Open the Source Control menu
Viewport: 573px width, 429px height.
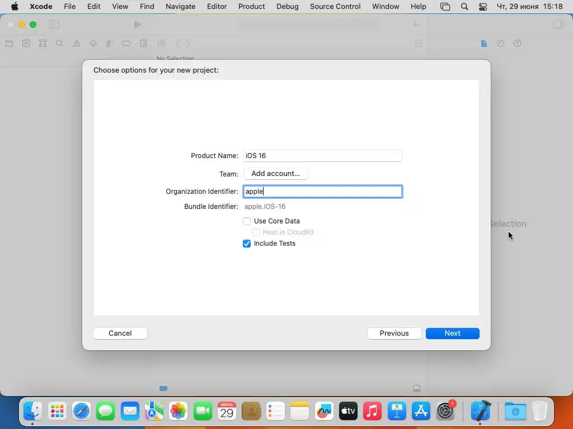coord(335,7)
